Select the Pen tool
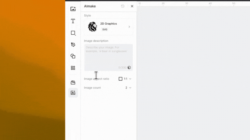This screenshot has height=140, width=250. point(73,45)
